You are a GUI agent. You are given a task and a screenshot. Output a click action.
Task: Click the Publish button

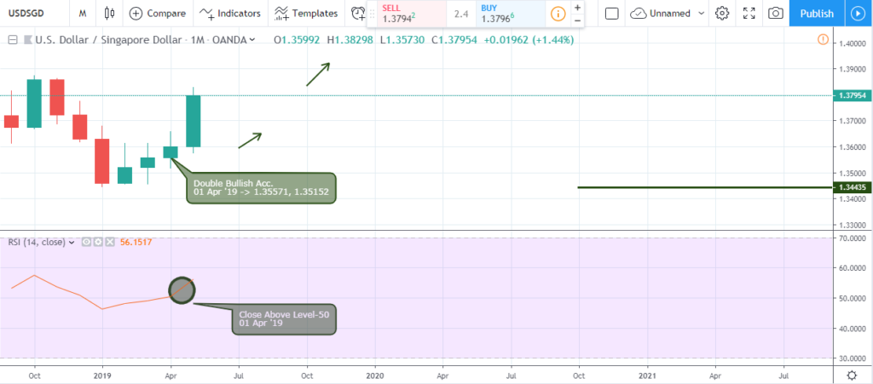817,14
